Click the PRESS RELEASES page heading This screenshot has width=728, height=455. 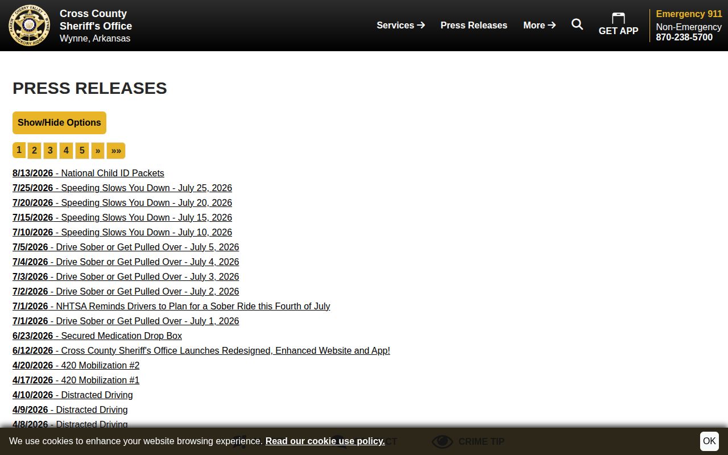click(x=90, y=88)
